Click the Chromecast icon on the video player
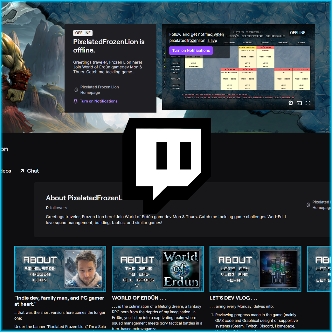The width and height of the screenshot is (332, 332). coord(299,103)
